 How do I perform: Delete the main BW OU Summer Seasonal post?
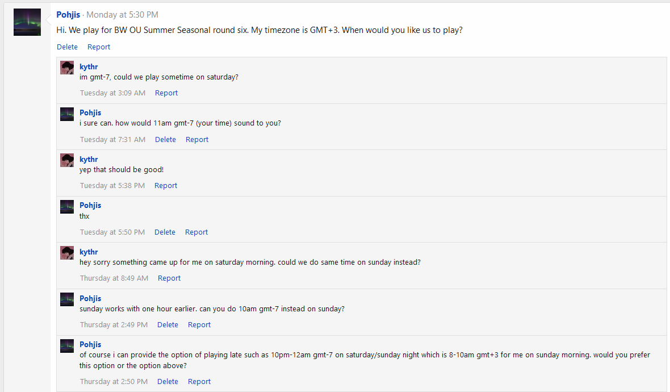67,47
